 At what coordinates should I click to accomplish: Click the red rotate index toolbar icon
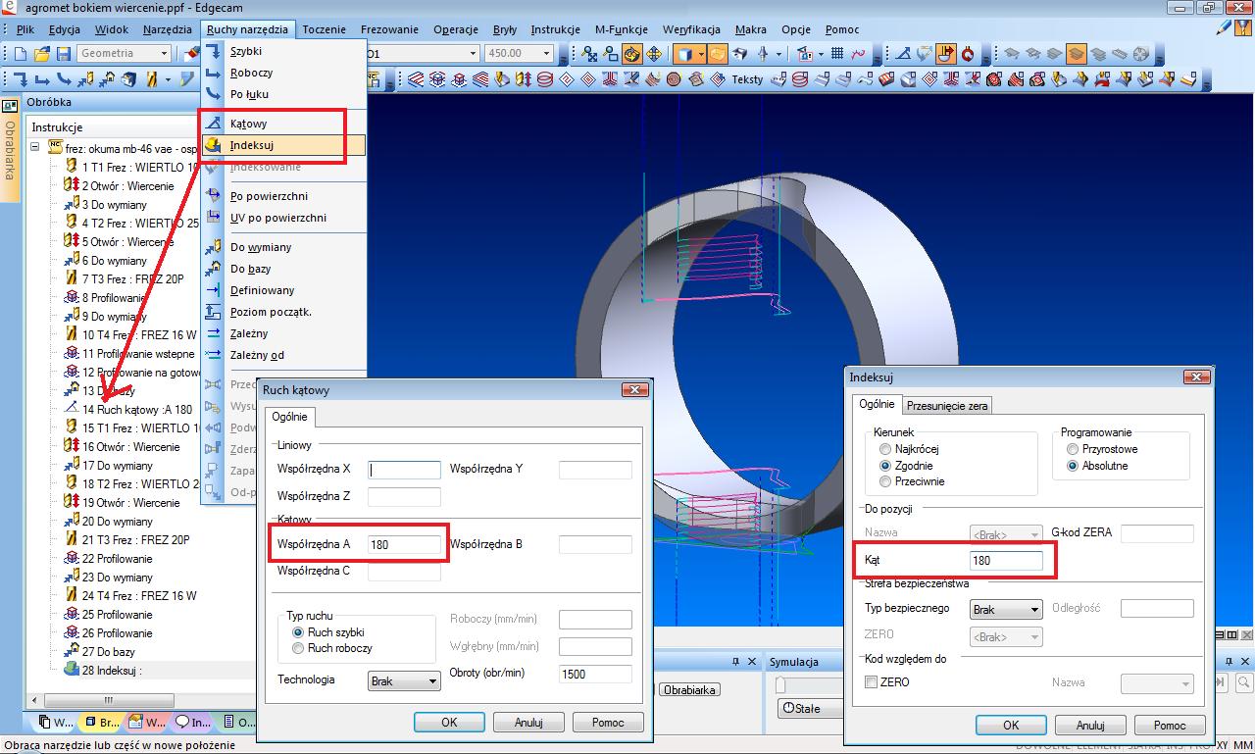coord(967,53)
